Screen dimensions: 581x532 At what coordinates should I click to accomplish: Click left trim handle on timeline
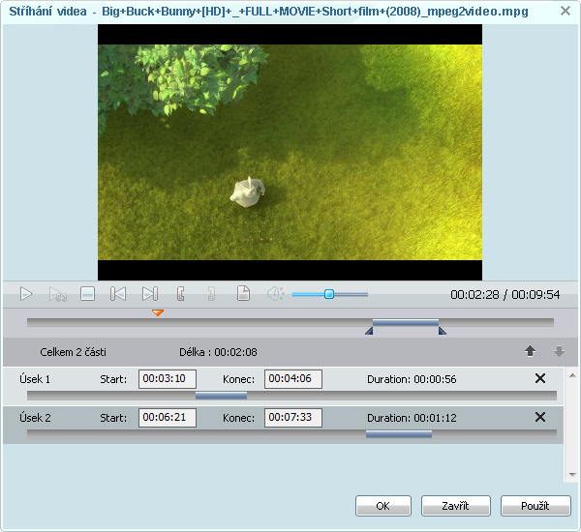tap(369, 331)
